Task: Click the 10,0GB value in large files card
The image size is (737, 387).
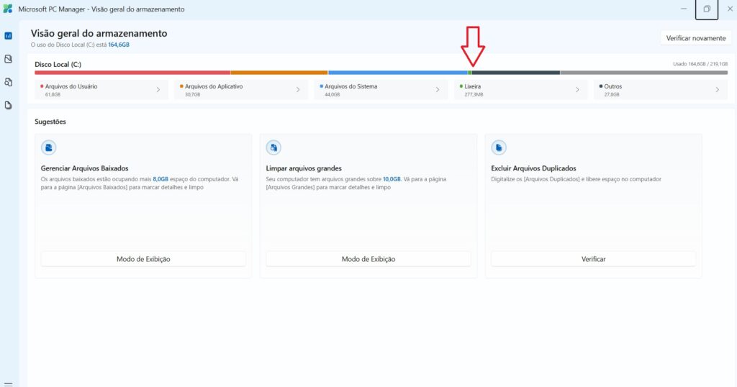Action: 392,179
